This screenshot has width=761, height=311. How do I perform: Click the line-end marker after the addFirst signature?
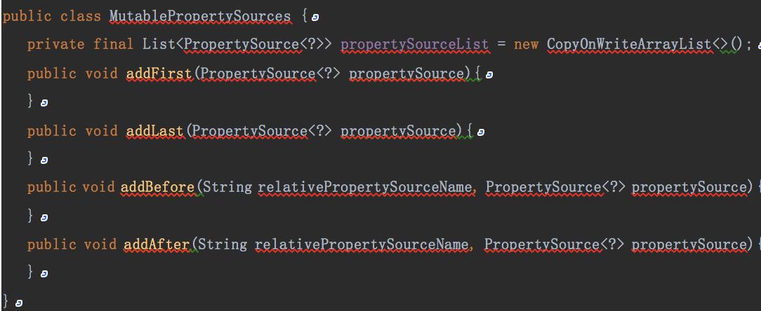pyautogui.click(x=489, y=75)
